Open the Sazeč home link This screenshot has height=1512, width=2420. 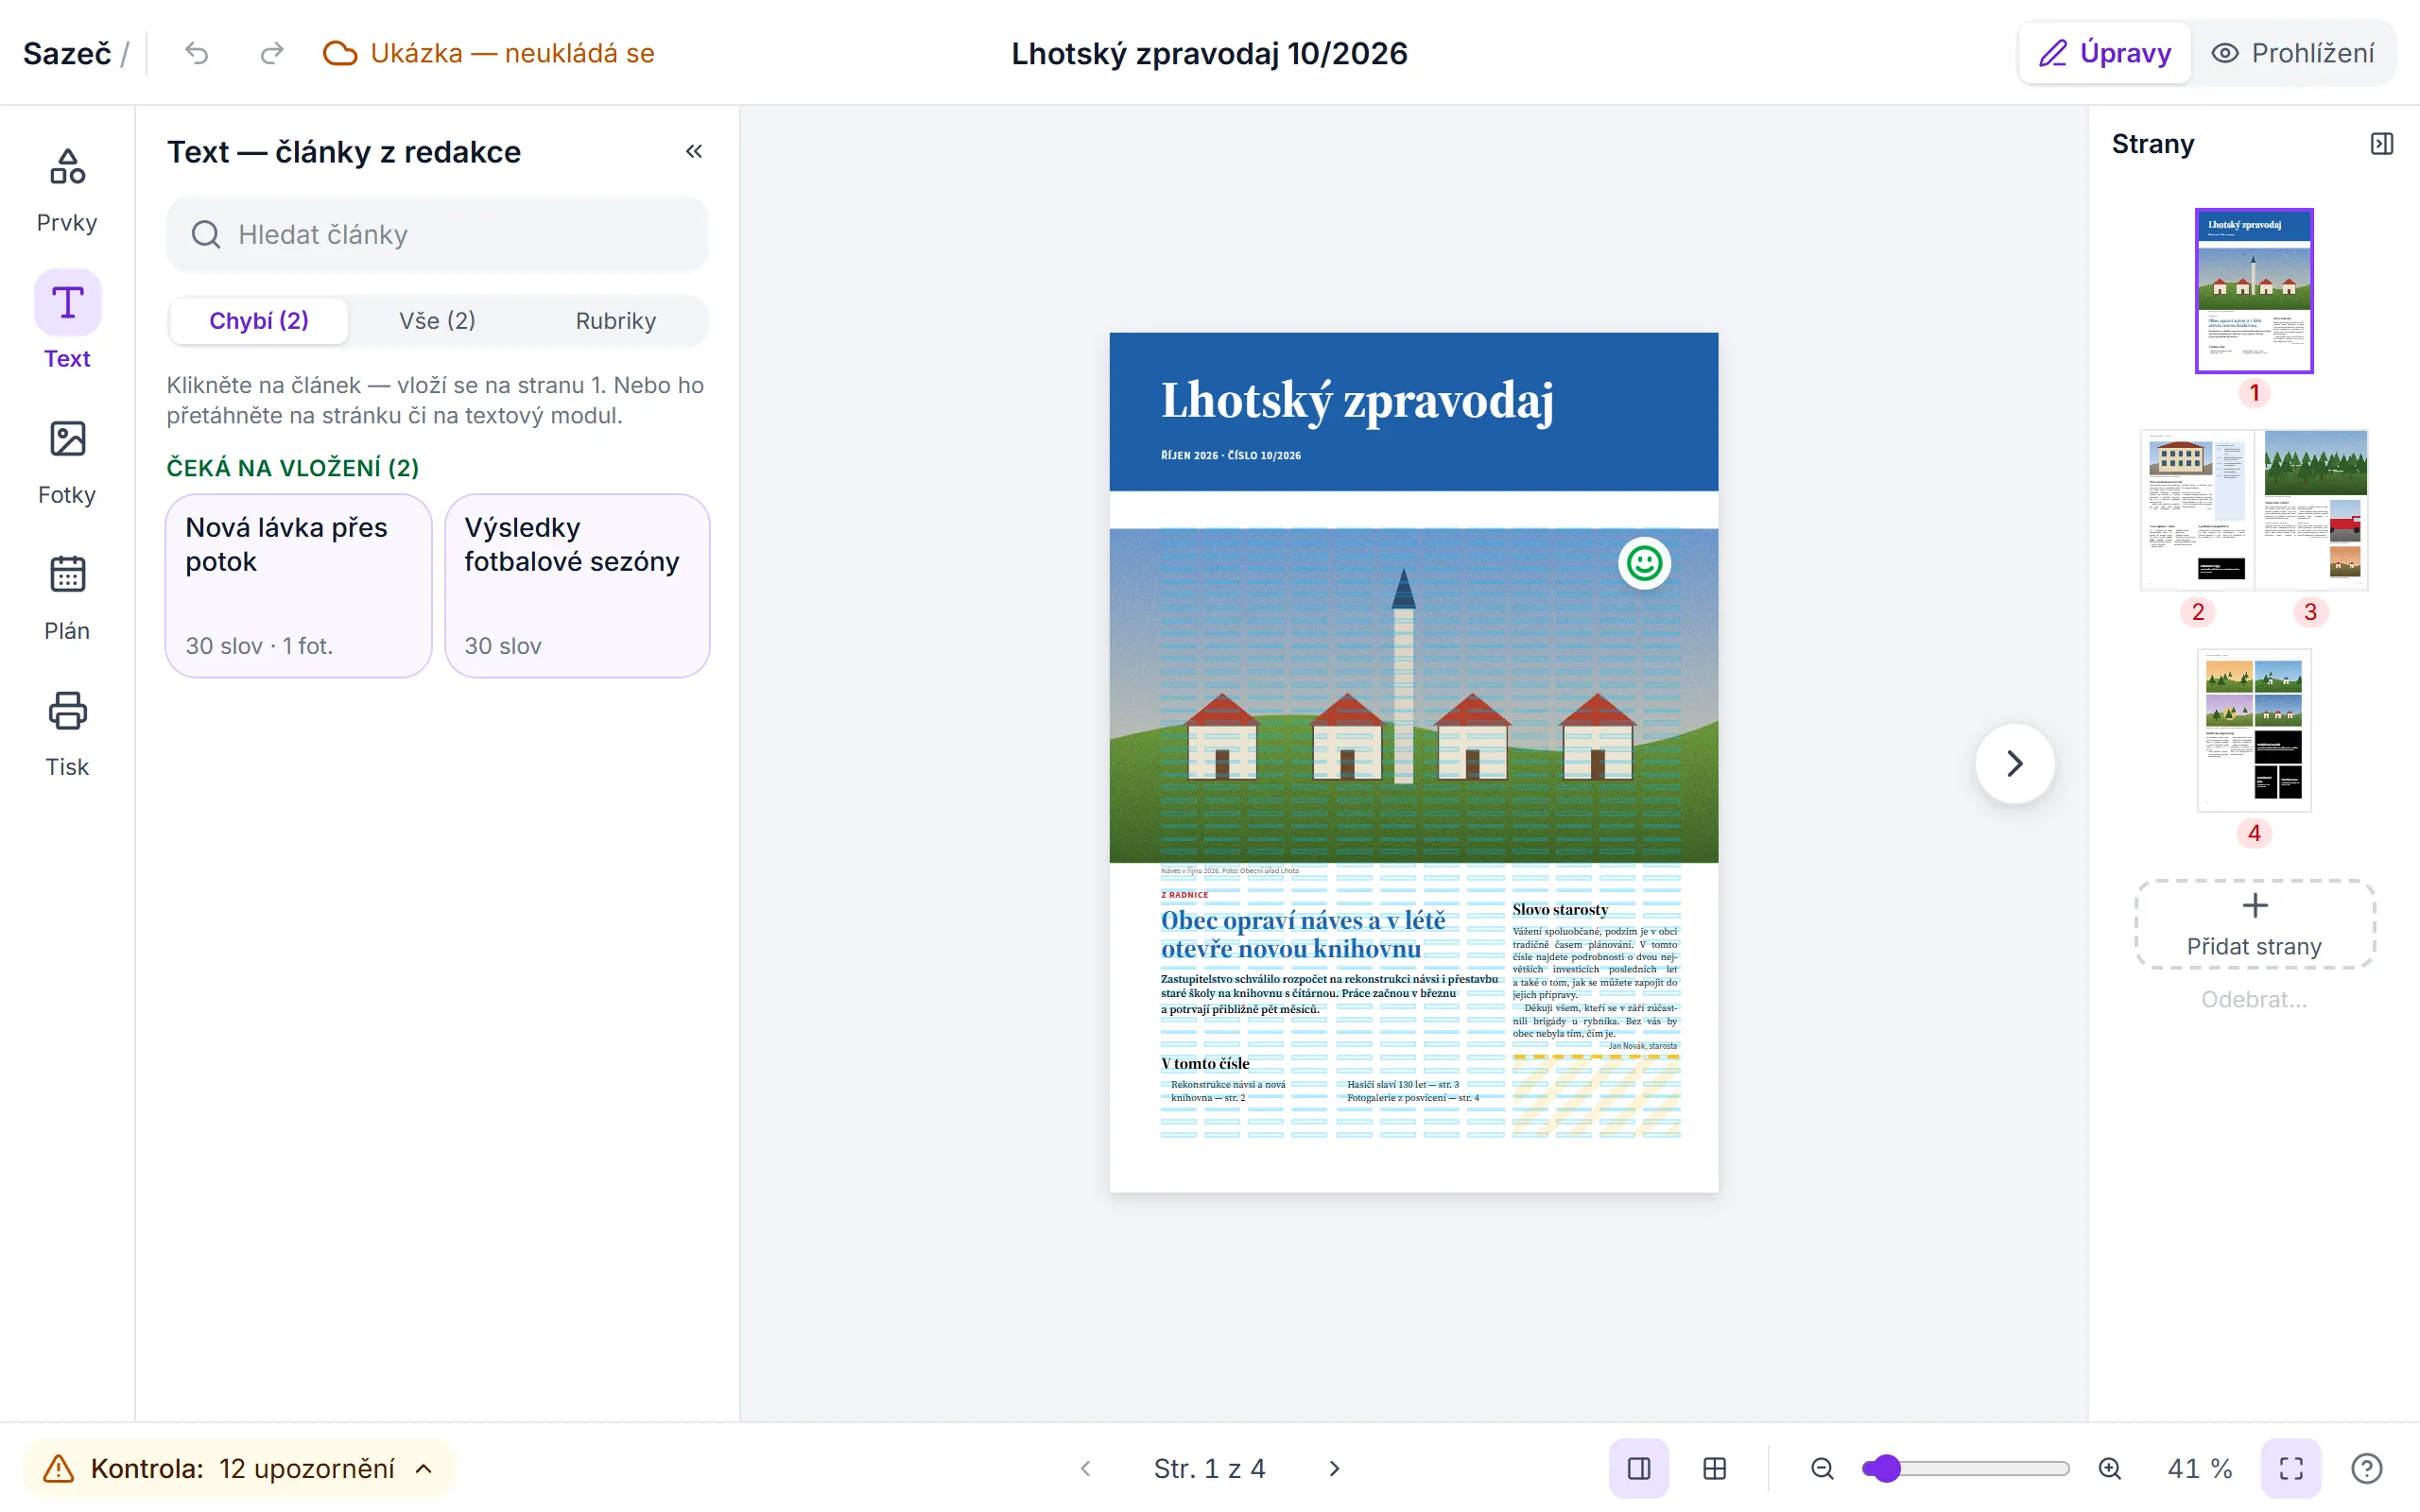[67, 53]
